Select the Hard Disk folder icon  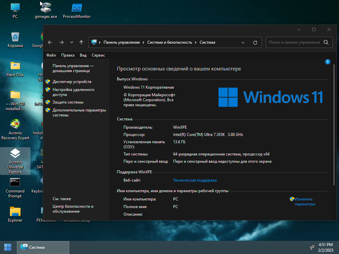pos(15,69)
